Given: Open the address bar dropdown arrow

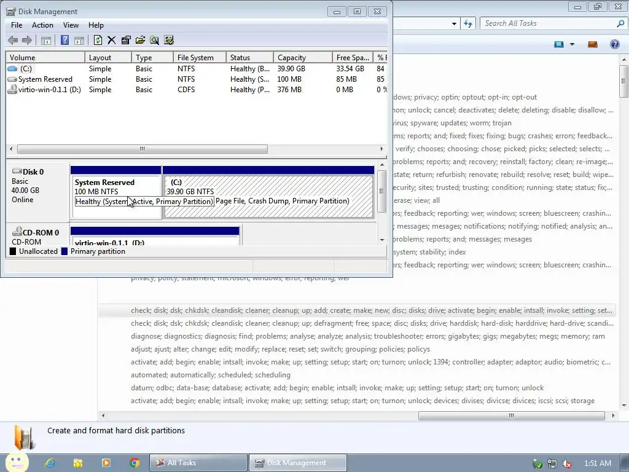Looking at the screenshot, I should pyautogui.click(x=454, y=24).
